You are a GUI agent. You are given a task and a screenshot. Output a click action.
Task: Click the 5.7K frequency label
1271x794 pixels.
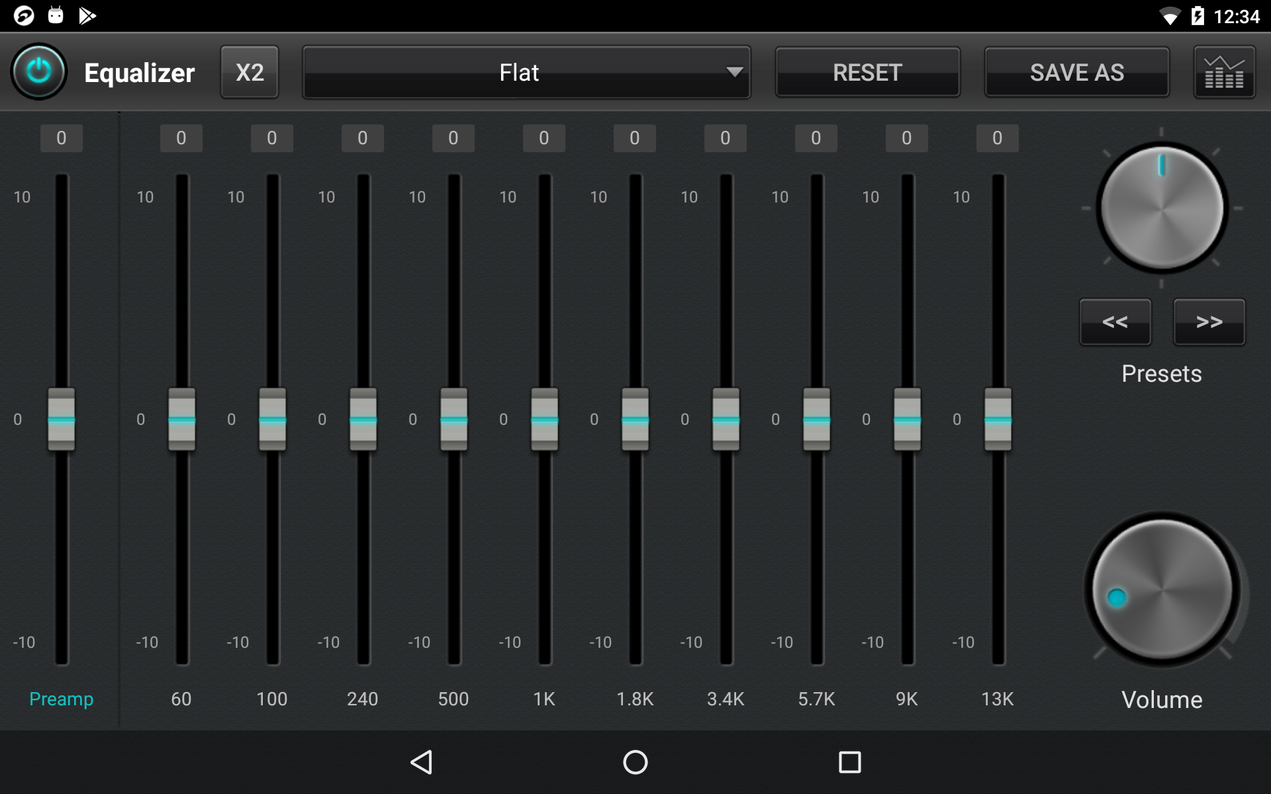pos(816,699)
